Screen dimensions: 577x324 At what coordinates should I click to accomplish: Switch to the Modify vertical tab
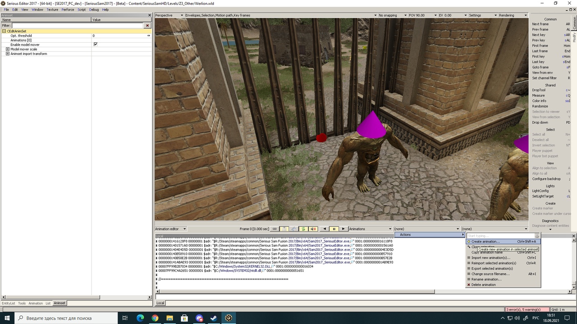tap(575, 37)
